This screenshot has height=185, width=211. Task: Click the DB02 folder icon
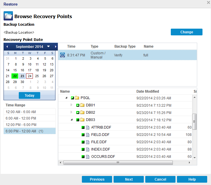(x=82, y=113)
